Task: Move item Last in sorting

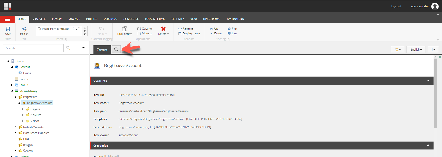Action: (x=232, y=33)
